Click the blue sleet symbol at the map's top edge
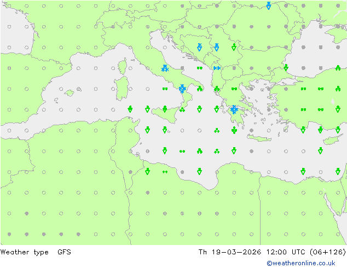The width and height of the screenshot is (347, 268). tap(268, 5)
